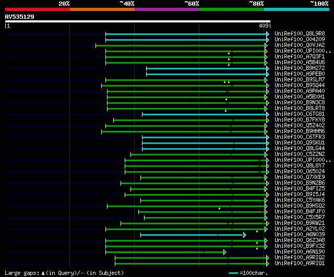Click the cyan =100char. scale bar legend
This screenshot has height=277, width=334.
pos(233,273)
